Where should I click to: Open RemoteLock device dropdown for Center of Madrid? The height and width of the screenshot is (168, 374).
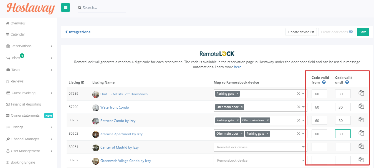pos(260,147)
